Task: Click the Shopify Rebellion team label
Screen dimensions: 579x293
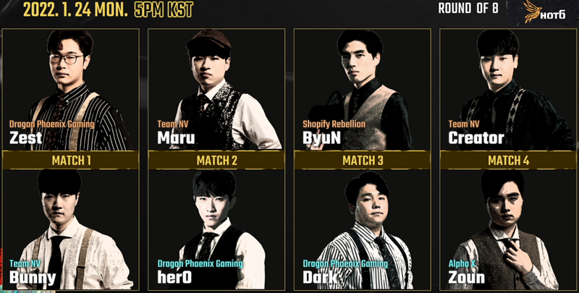Action: (334, 124)
